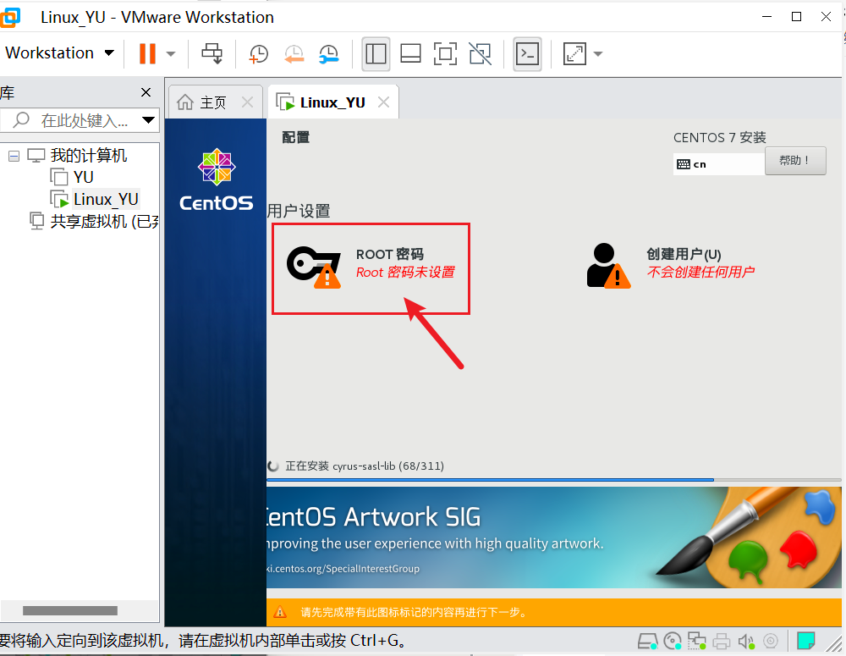Click the 我的计算机 computer icon
Image resolution: width=846 pixels, height=656 pixels.
click(x=36, y=156)
